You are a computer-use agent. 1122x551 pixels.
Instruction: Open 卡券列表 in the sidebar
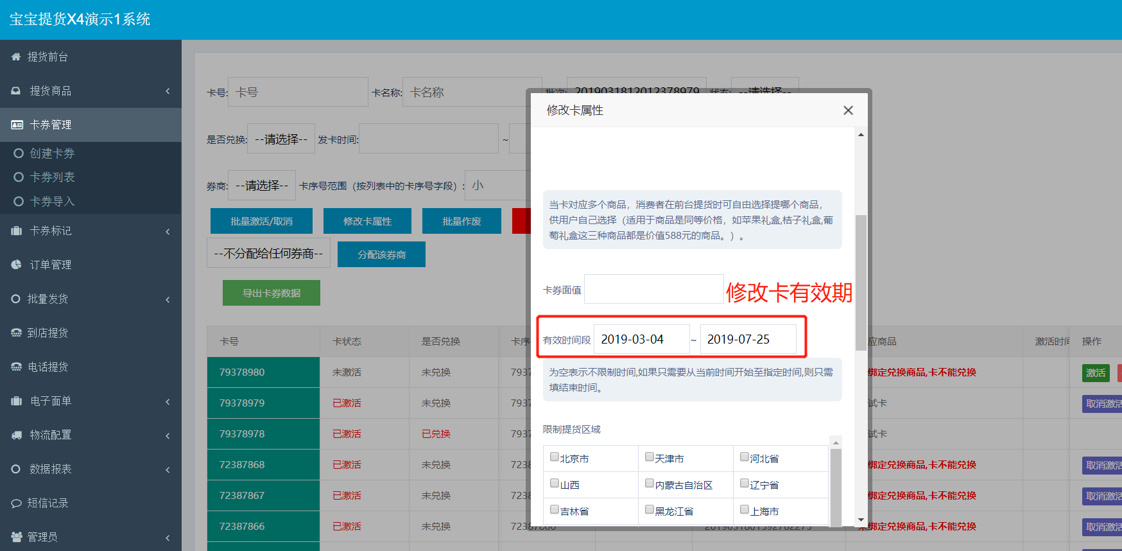pos(52,177)
